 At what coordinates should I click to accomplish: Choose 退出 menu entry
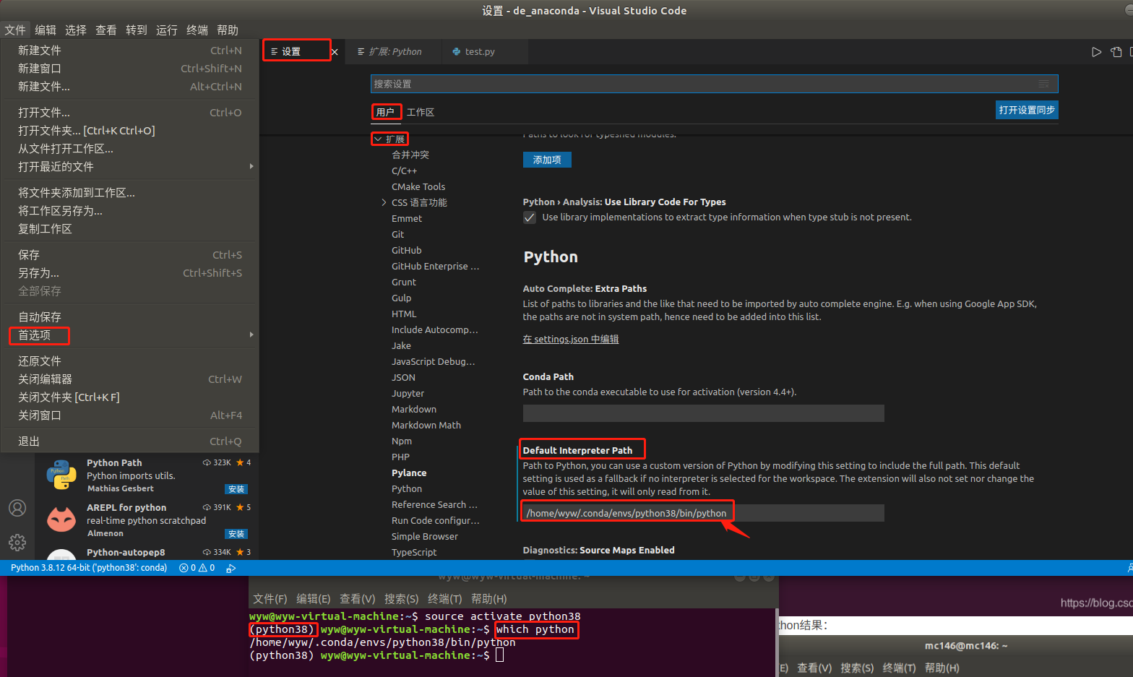tap(130, 441)
